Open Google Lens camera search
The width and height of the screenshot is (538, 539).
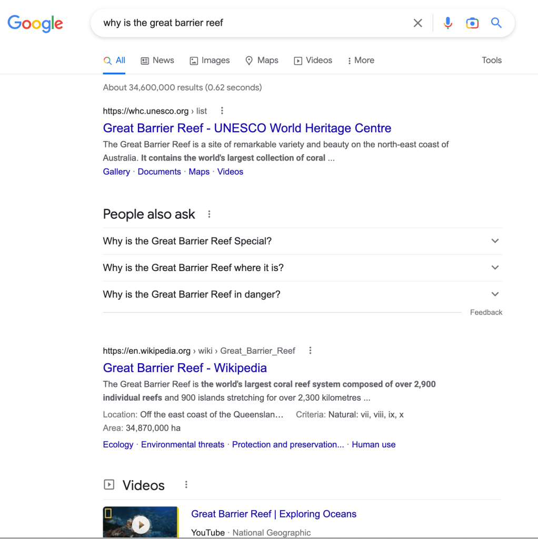(472, 23)
